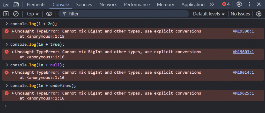Open the VM19625:1 source link
Image resolution: width=265 pixels, height=113 pixels.
[243, 93]
